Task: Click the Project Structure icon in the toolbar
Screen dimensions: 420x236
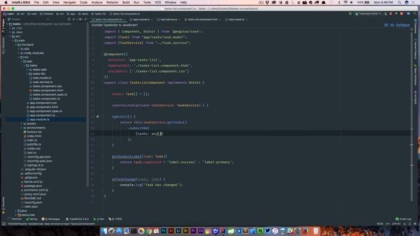Action: click(408, 14)
